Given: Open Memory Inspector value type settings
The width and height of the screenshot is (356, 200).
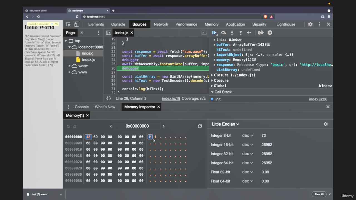Looking at the screenshot, I should point(326,124).
